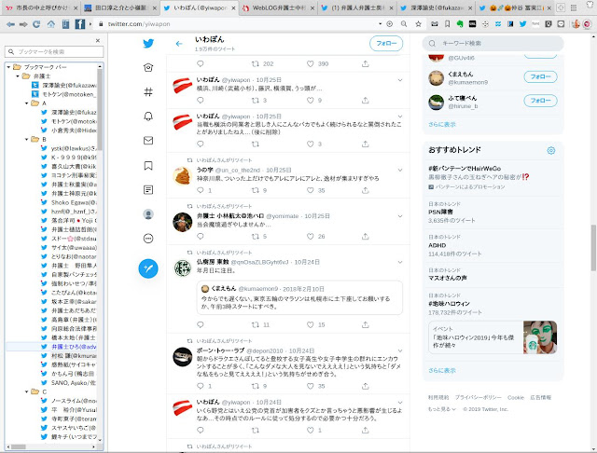The width and height of the screenshot is (597, 453).
Task: Click the page vertical scrollbar thumb
Action: pos(593,248)
